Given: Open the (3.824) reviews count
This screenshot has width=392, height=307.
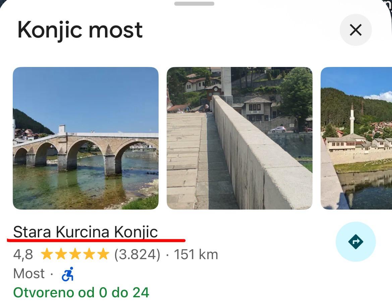Looking at the screenshot, I should tap(137, 255).
